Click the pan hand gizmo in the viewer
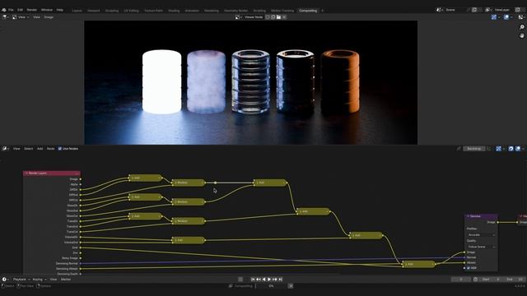Viewport: 527px width, 296px height. [521, 35]
